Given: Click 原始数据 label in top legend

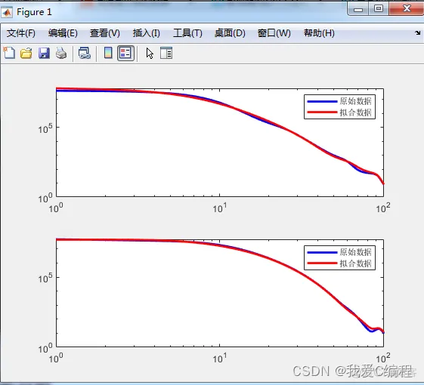Looking at the screenshot, I should [355, 101].
